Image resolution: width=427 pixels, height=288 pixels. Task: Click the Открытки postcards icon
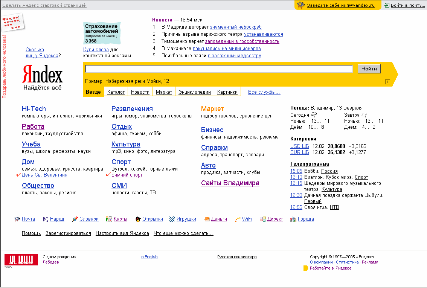click(x=138, y=219)
